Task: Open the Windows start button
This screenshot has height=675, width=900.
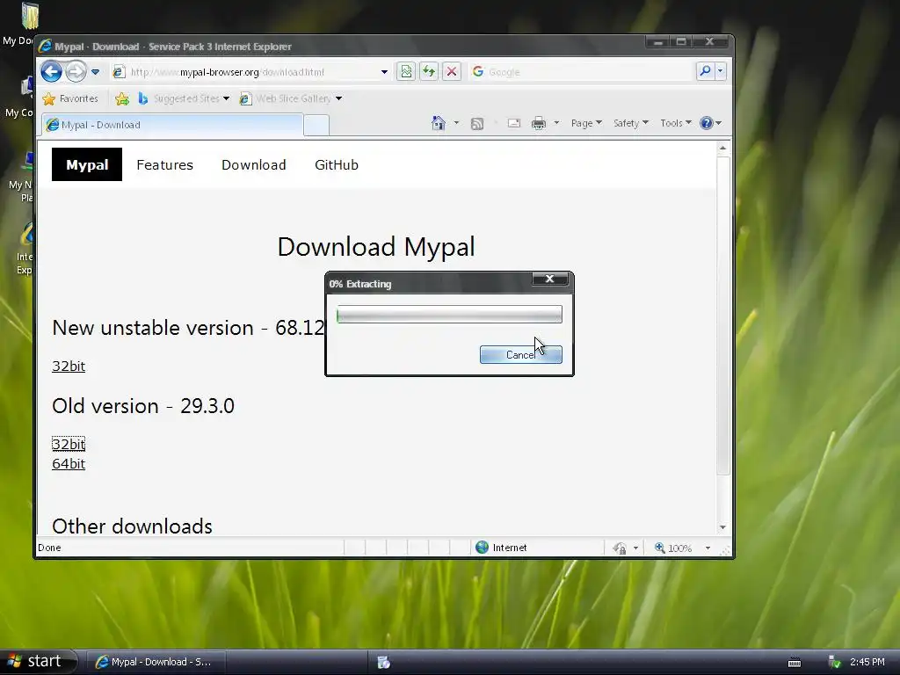Action: pos(38,662)
